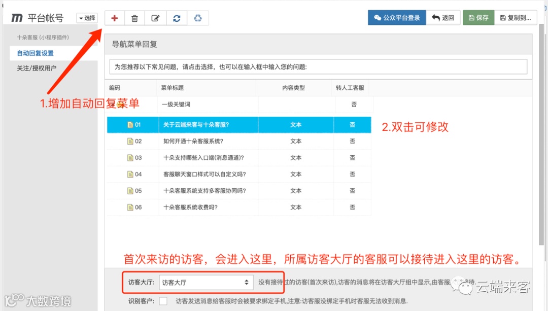The image size is (548, 311).
Task: Click the 菜单标题 column header
Action: coord(173,88)
